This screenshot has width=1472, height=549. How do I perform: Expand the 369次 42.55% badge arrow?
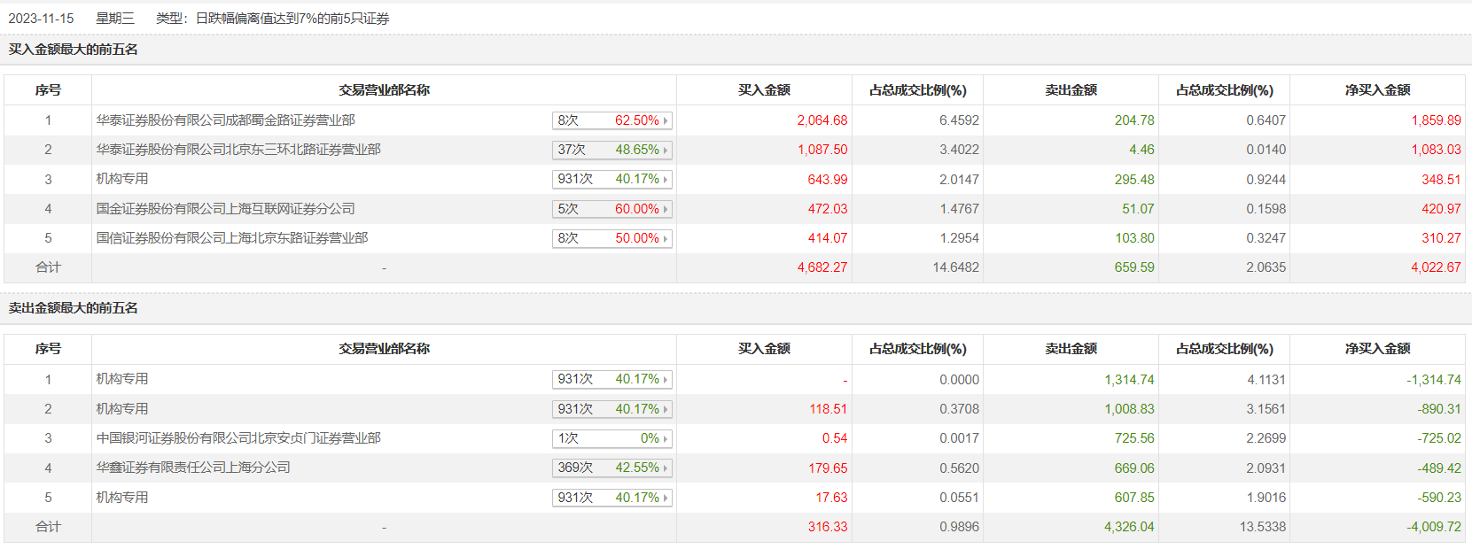coord(666,468)
